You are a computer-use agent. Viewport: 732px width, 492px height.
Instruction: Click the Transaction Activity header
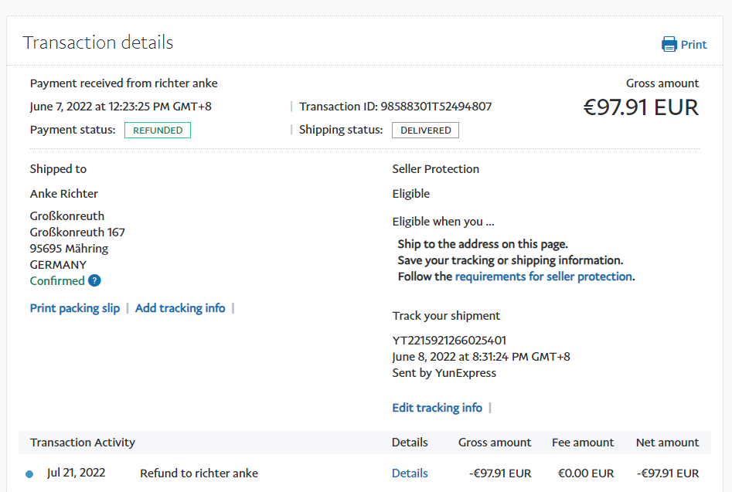pos(83,443)
